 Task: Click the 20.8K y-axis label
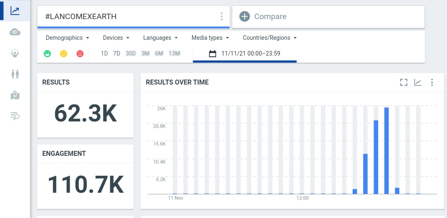[x=159, y=126]
